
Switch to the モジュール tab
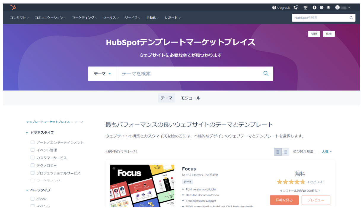pos(190,98)
